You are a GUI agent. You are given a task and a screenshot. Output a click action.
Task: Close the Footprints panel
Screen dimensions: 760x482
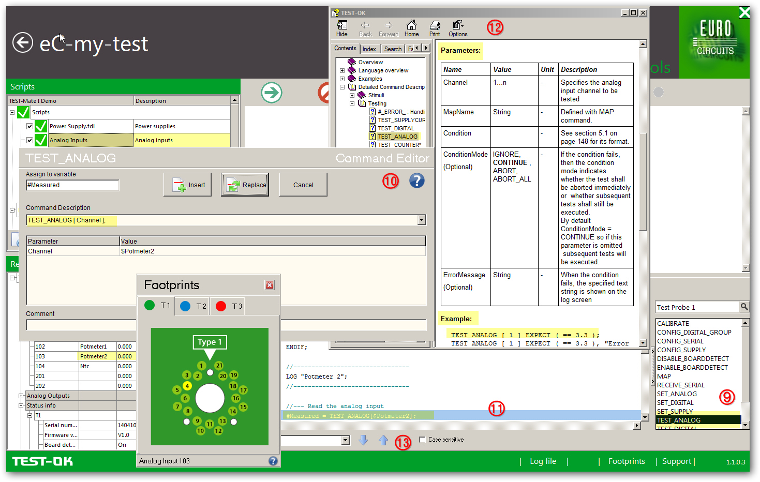tap(270, 285)
